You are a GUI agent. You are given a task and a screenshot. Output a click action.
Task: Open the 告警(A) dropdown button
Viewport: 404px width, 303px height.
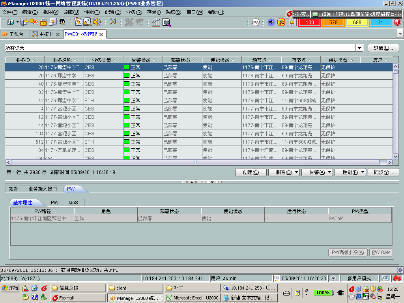[x=317, y=172]
